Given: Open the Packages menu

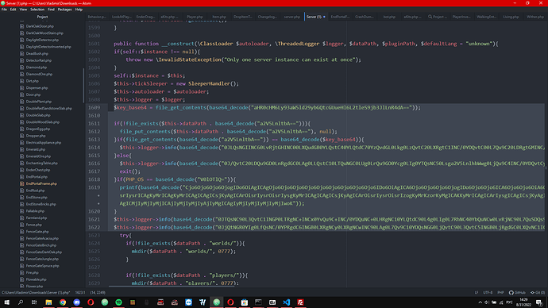Looking at the screenshot, I should point(64,10).
